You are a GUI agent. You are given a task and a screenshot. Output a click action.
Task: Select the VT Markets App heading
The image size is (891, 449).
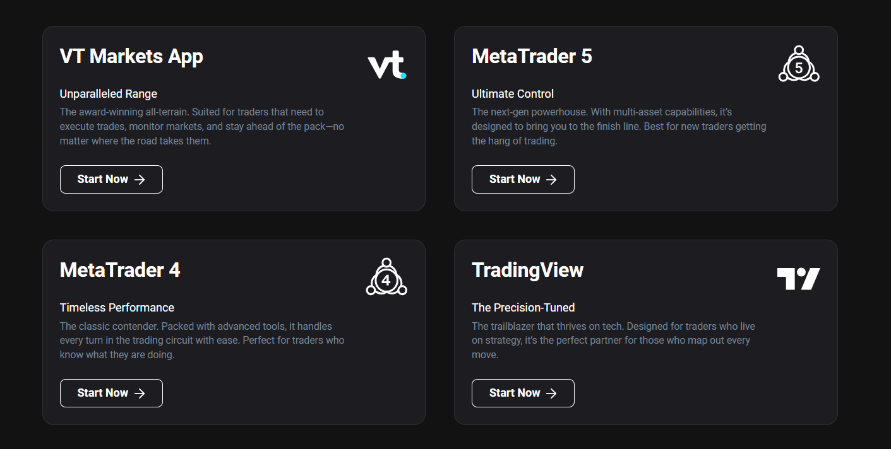131,57
